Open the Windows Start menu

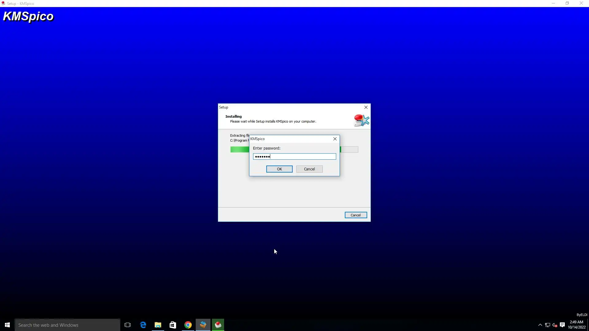click(7, 325)
